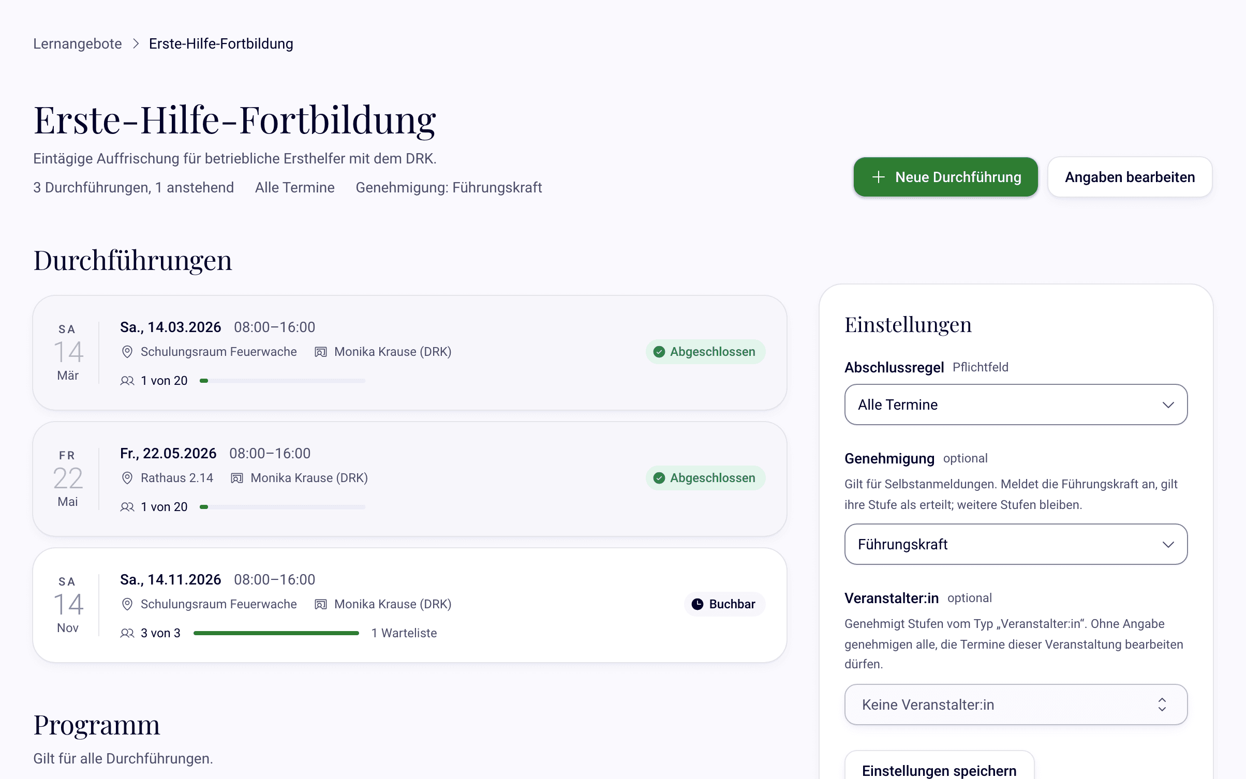
Task: Click the SA 14 Nov date tile
Action: click(68, 605)
